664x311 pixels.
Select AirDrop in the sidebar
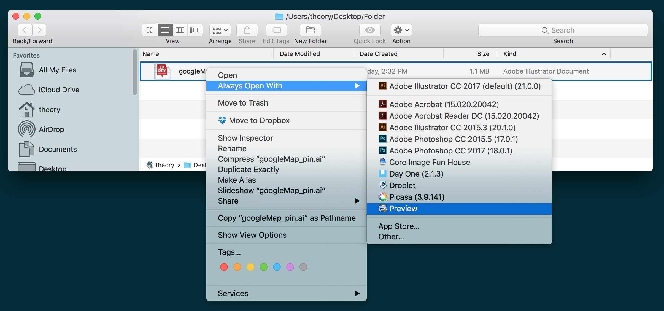52,129
